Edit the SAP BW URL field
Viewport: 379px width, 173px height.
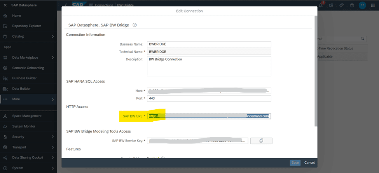209,116
